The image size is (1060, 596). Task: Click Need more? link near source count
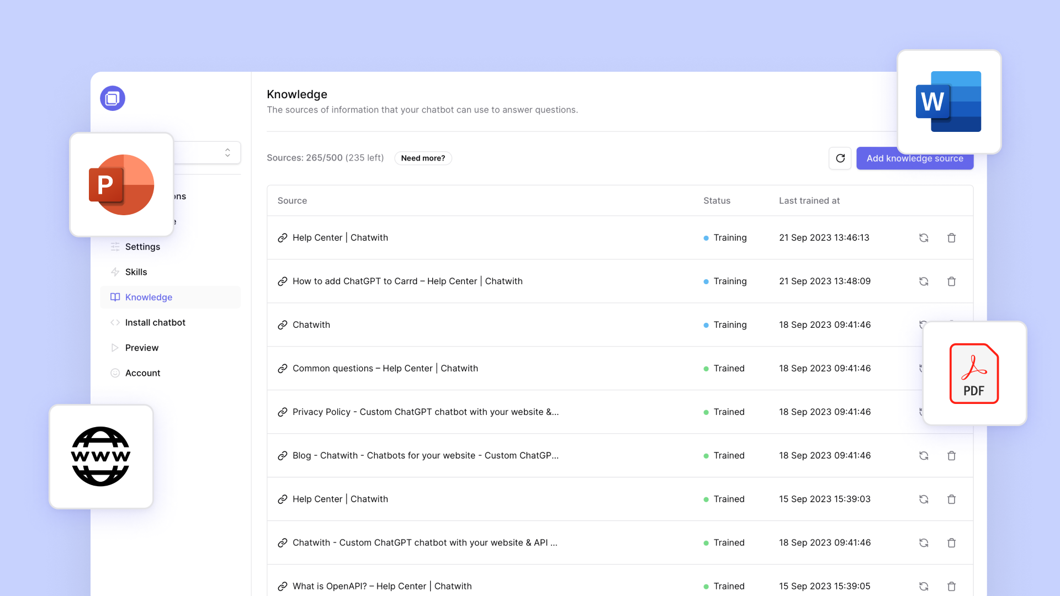pyautogui.click(x=423, y=158)
